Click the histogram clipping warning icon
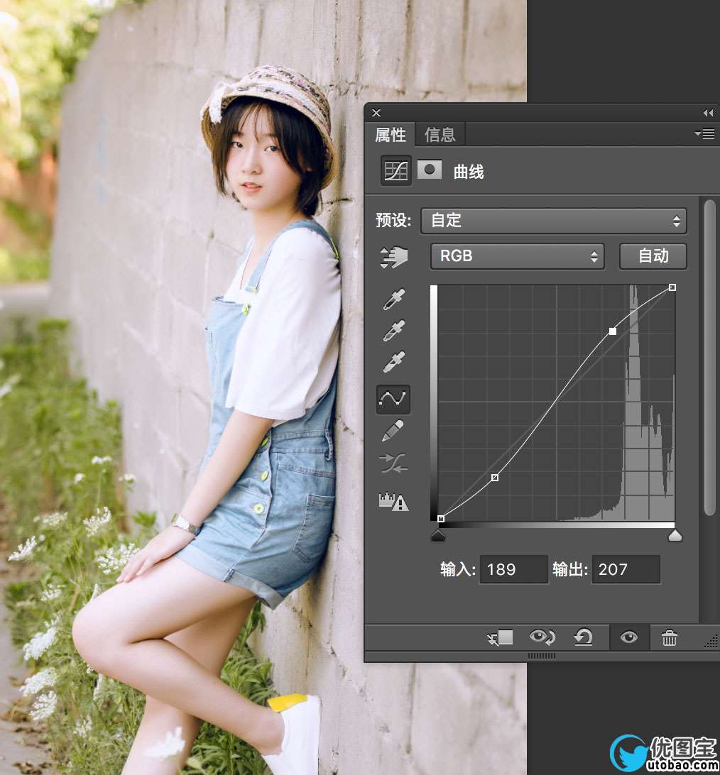Image resolution: width=720 pixels, height=775 pixels. pos(393,502)
